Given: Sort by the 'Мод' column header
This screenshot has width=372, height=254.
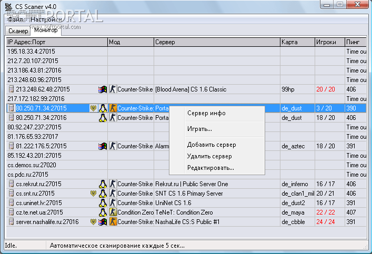Looking at the screenshot, I should (x=130, y=42).
